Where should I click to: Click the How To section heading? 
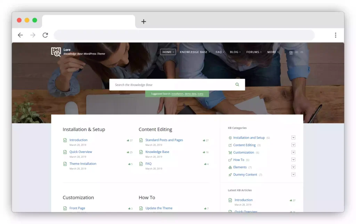(x=147, y=198)
